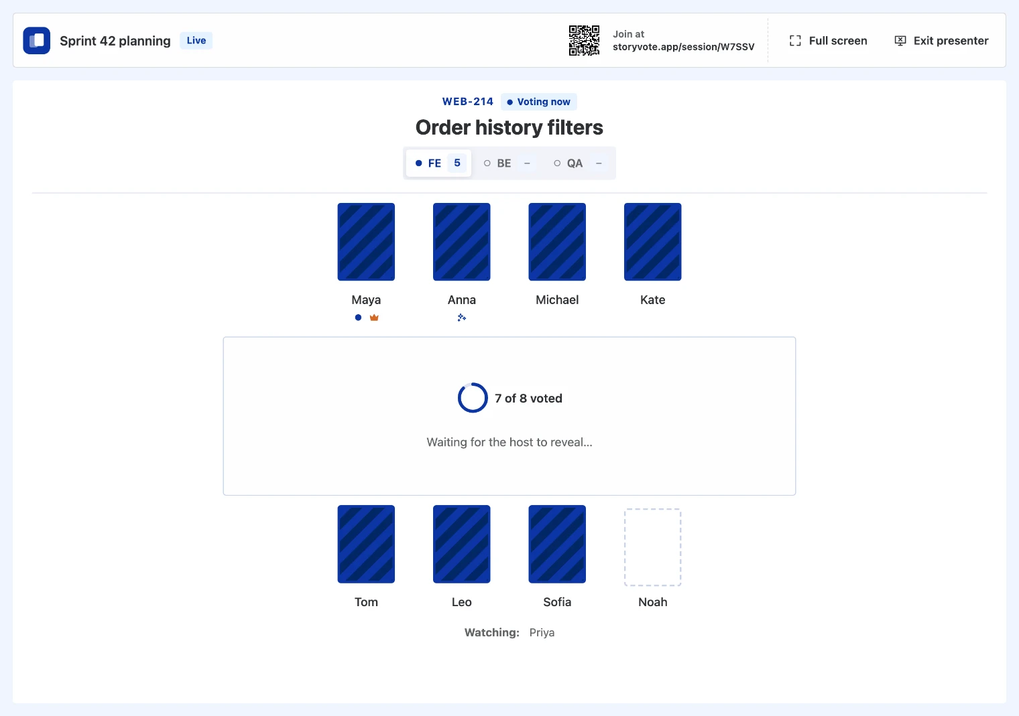The image size is (1019, 716).
Task: Click Exit presenter button
Action: (941, 41)
